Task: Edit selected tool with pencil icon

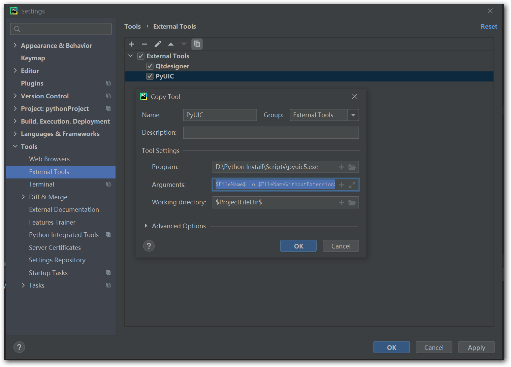Action: [x=158, y=44]
